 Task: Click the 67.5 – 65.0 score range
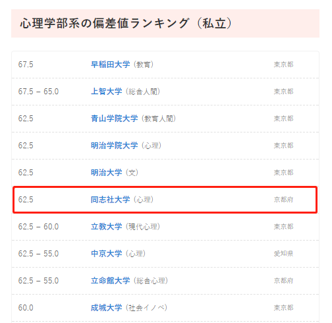(x=38, y=92)
